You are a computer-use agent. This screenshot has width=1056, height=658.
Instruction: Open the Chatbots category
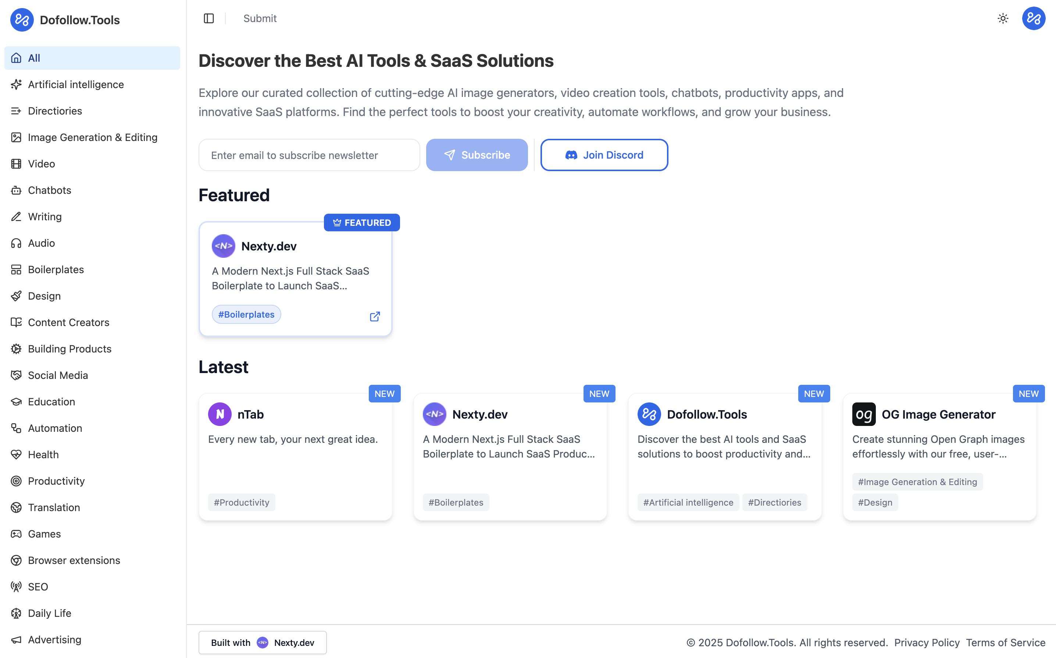(49, 190)
